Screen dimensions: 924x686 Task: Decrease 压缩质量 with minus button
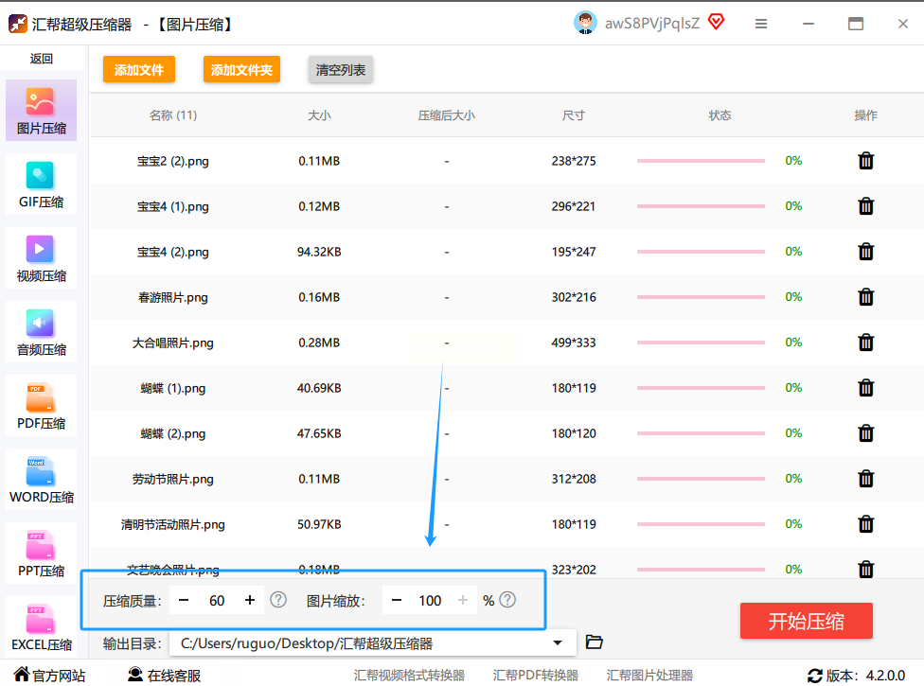[184, 600]
